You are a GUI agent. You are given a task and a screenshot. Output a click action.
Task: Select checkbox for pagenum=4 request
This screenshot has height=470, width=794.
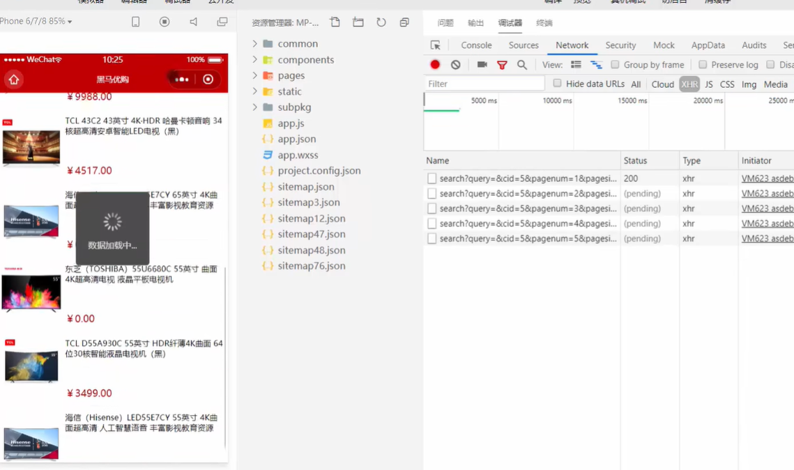point(432,224)
